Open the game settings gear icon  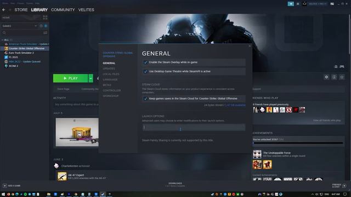326,77
